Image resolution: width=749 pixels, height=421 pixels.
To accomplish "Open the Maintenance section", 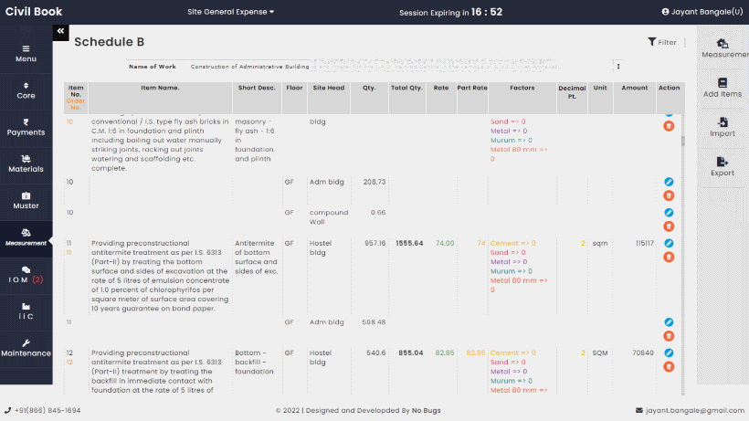I will 26,347.
